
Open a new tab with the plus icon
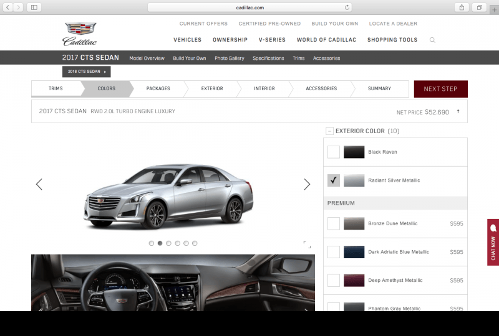tap(494, 10)
